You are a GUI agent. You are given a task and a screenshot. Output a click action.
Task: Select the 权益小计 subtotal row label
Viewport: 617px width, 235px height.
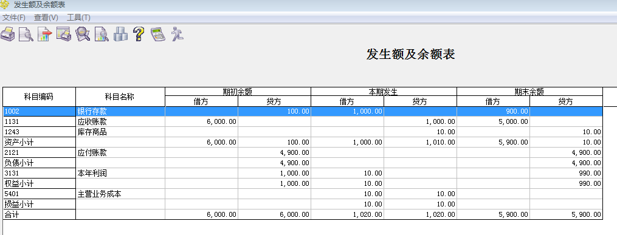(39, 183)
